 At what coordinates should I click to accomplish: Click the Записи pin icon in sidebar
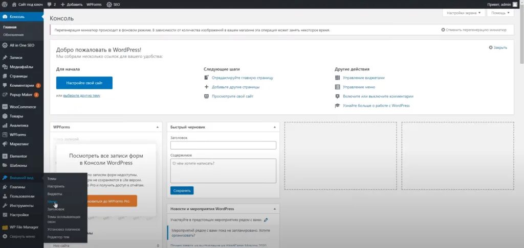5,58
